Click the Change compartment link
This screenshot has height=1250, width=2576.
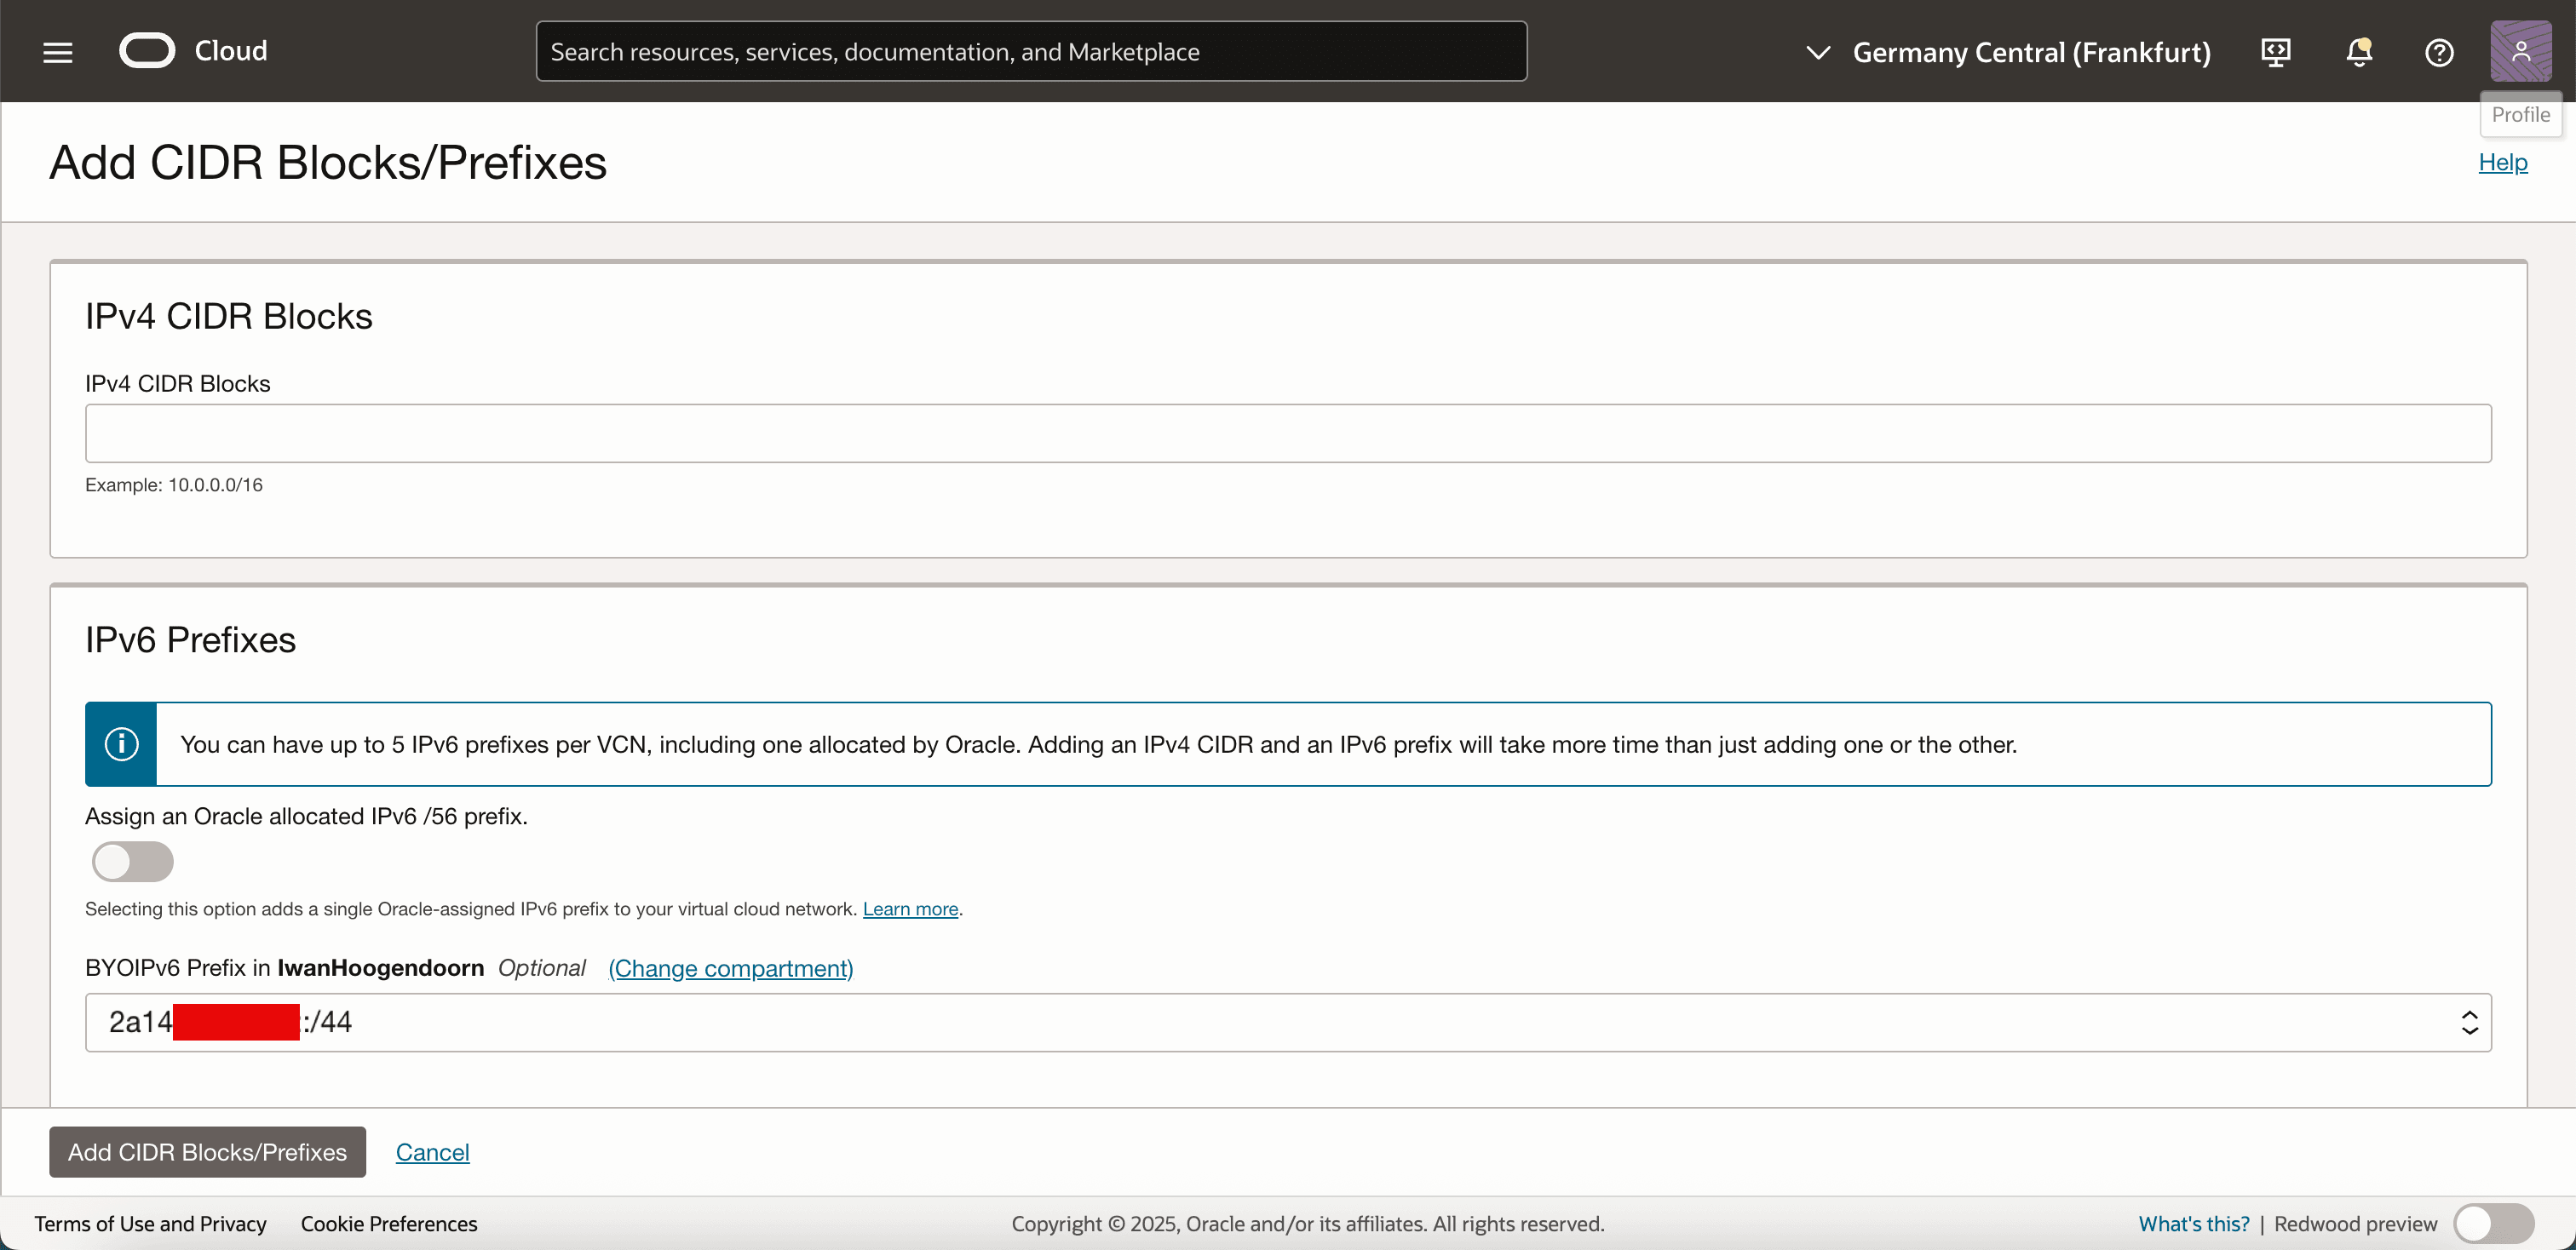point(730,968)
